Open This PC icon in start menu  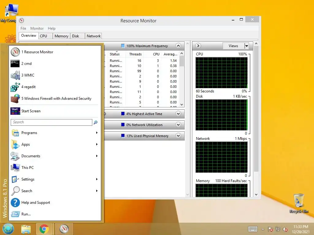pyautogui.click(x=15, y=168)
